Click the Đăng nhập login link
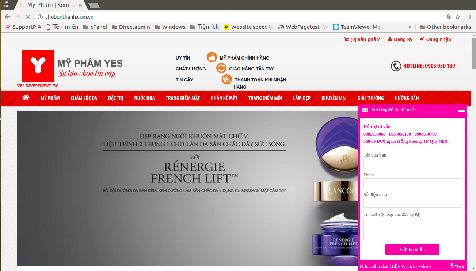The width and height of the screenshot is (476, 271). pos(435,39)
